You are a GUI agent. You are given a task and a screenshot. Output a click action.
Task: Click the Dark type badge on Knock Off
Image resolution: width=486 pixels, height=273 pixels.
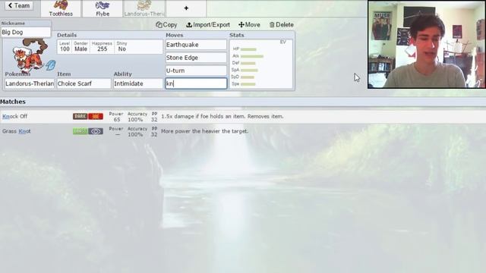coord(80,116)
